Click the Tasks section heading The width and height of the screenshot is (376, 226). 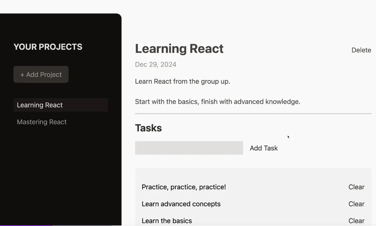click(148, 128)
